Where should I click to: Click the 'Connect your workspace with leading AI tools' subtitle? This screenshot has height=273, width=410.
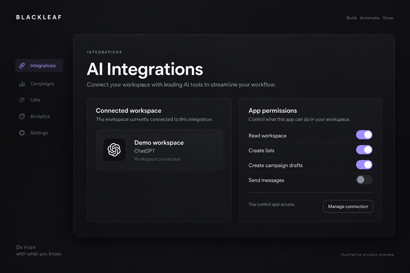pyautogui.click(x=181, y=85)
